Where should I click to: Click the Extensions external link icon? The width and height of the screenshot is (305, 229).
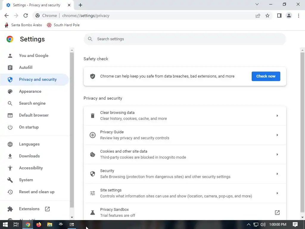click(47, 209)
